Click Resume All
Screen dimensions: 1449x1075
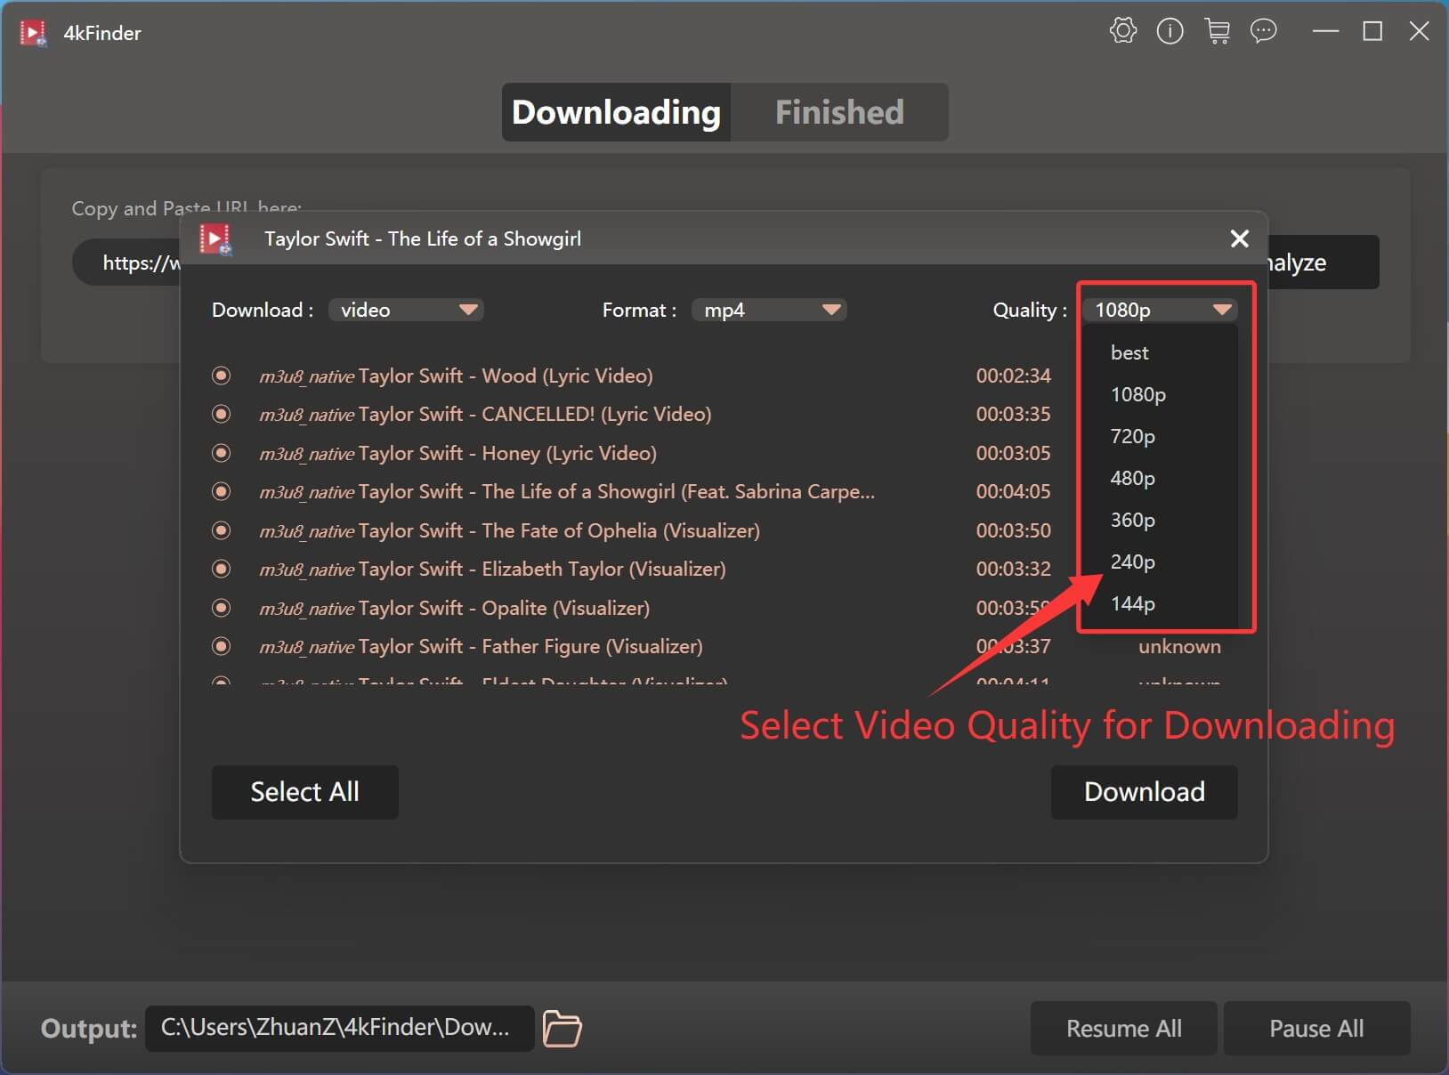click(x=1123, y=1028)
